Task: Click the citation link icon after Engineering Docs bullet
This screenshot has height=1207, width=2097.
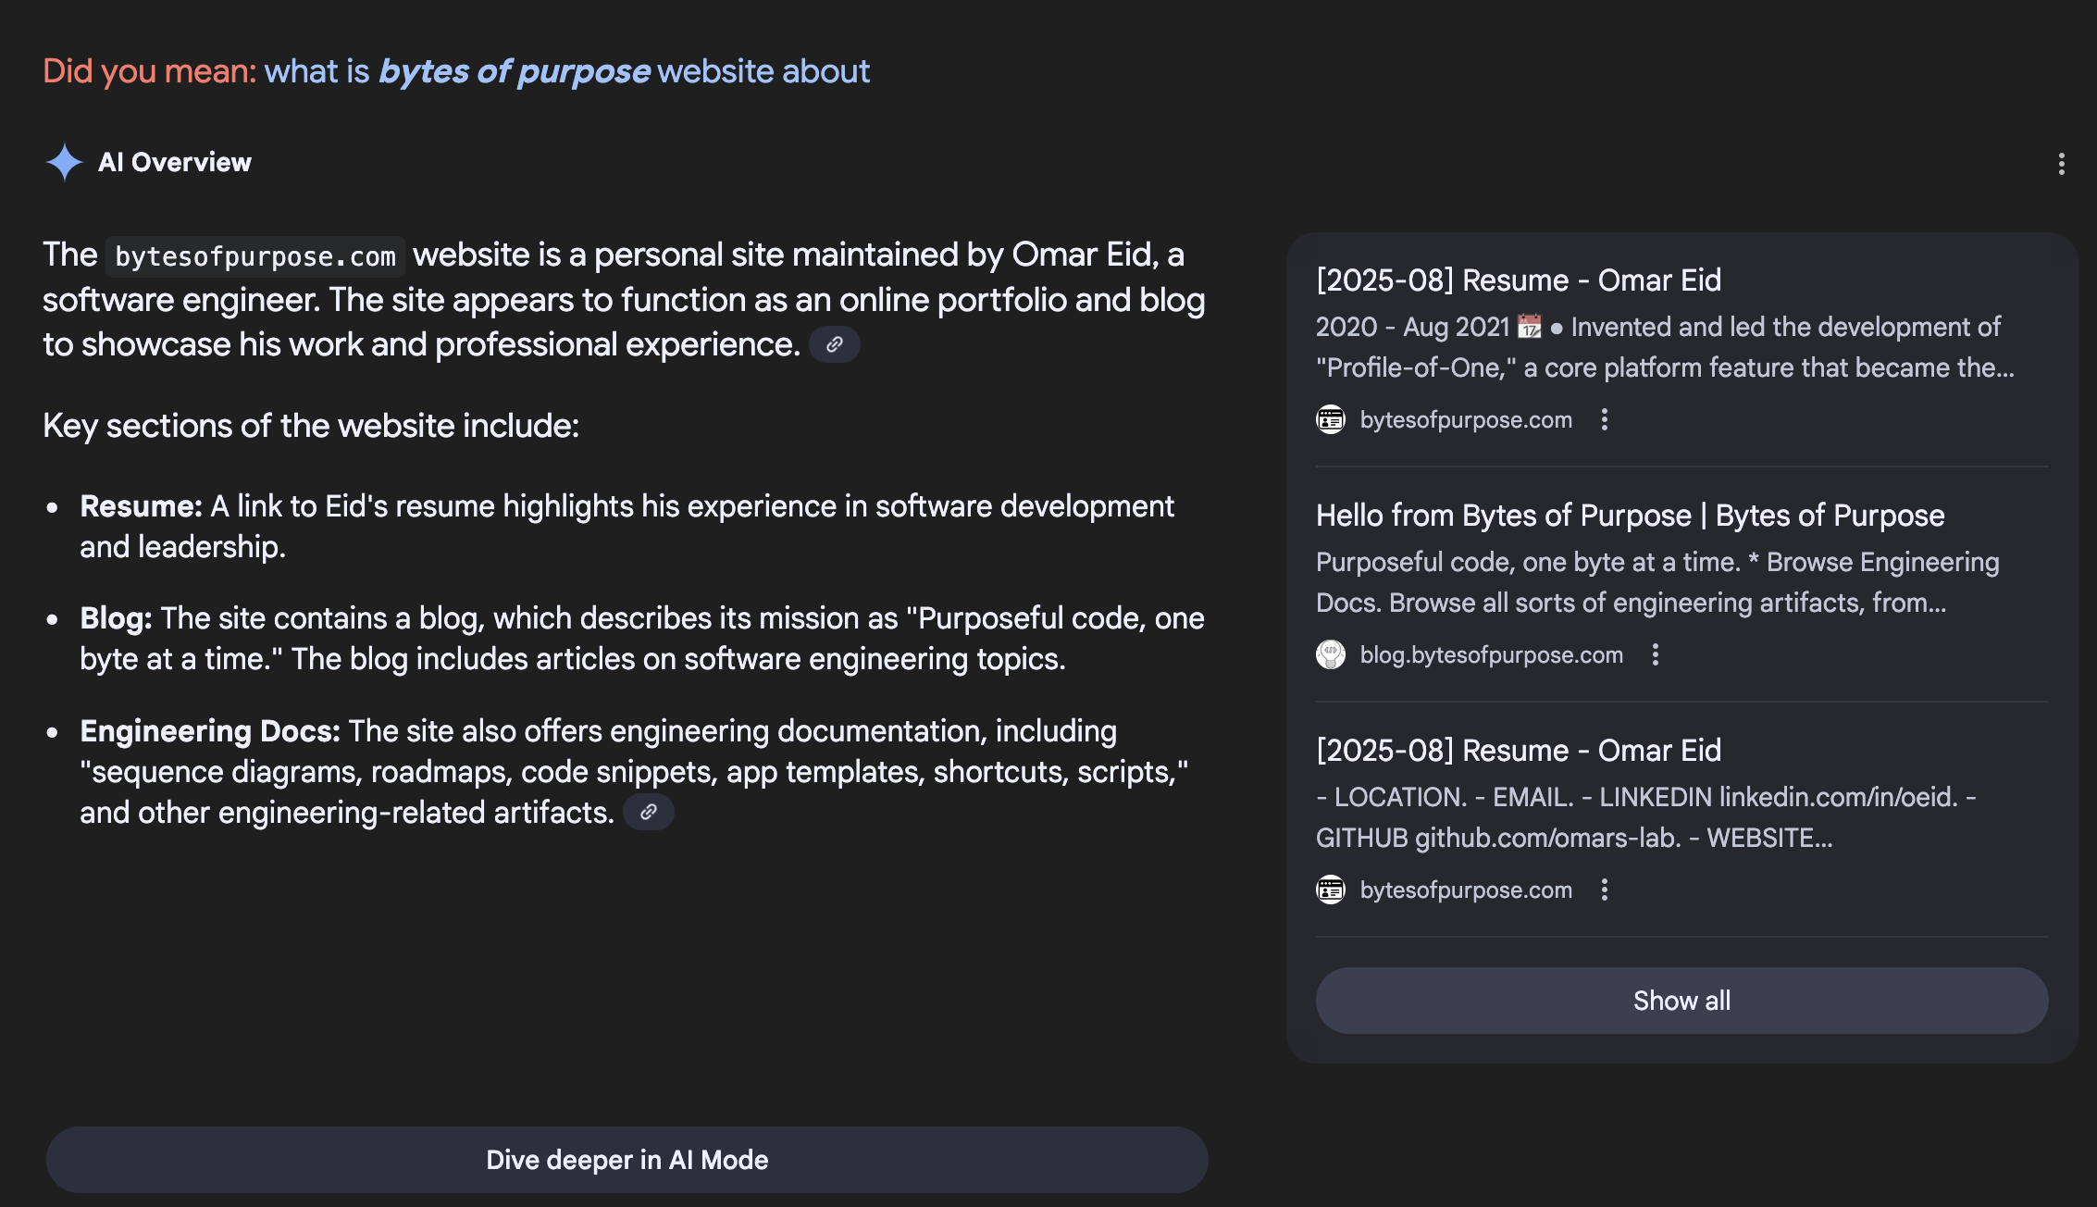Action: click(649, 812)
